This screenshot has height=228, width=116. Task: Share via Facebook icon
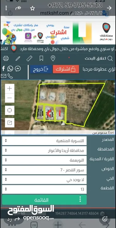tap(3, 68)
